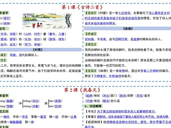
Task: Click the 【译文】 label under 《咏柳》
Action: pyautogui.click(x=91, y=44)
